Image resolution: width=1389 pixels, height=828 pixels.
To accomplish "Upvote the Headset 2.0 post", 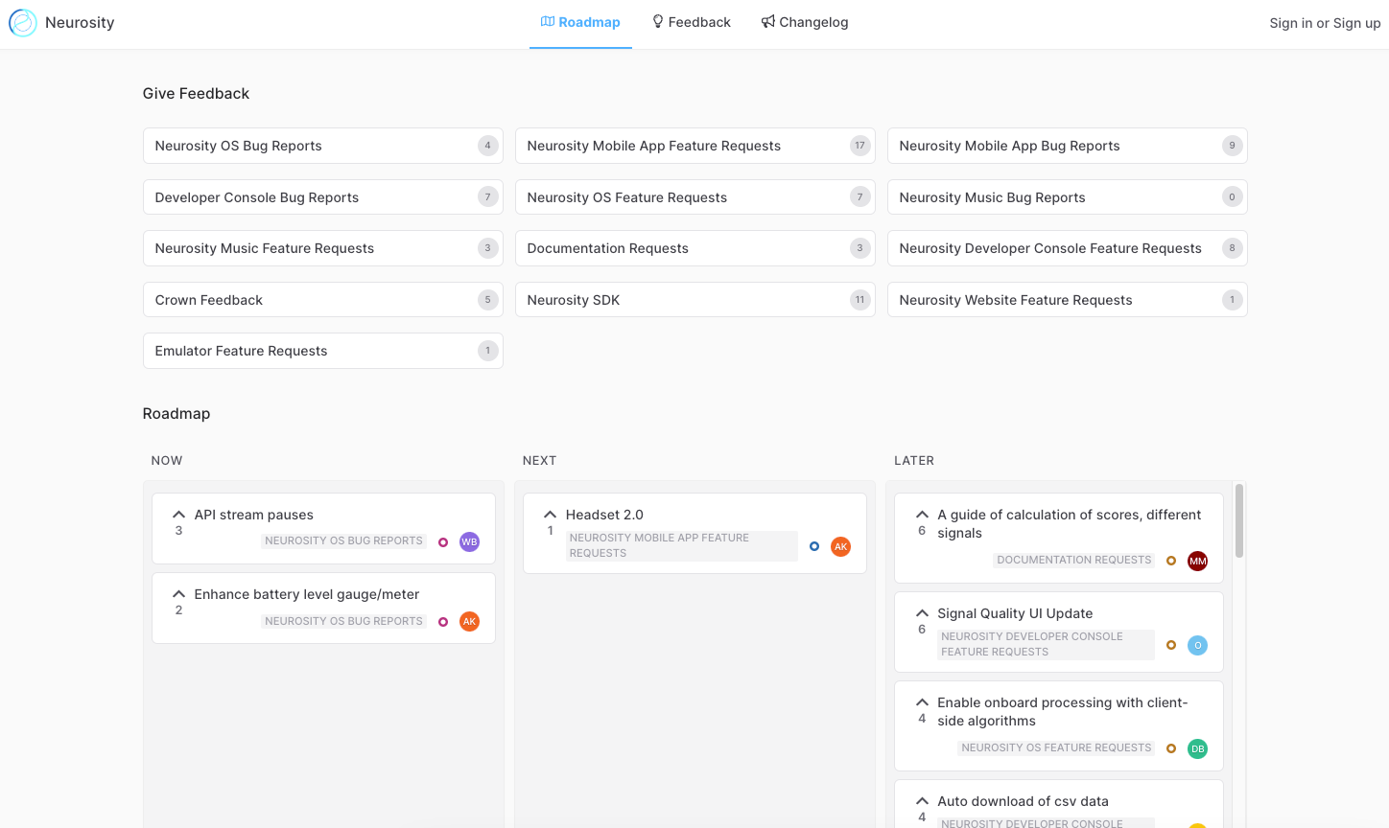I will click(x=550, y=521).
